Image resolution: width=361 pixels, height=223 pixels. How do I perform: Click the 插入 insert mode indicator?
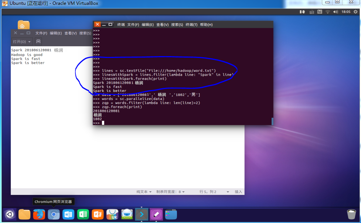(238, 192)
